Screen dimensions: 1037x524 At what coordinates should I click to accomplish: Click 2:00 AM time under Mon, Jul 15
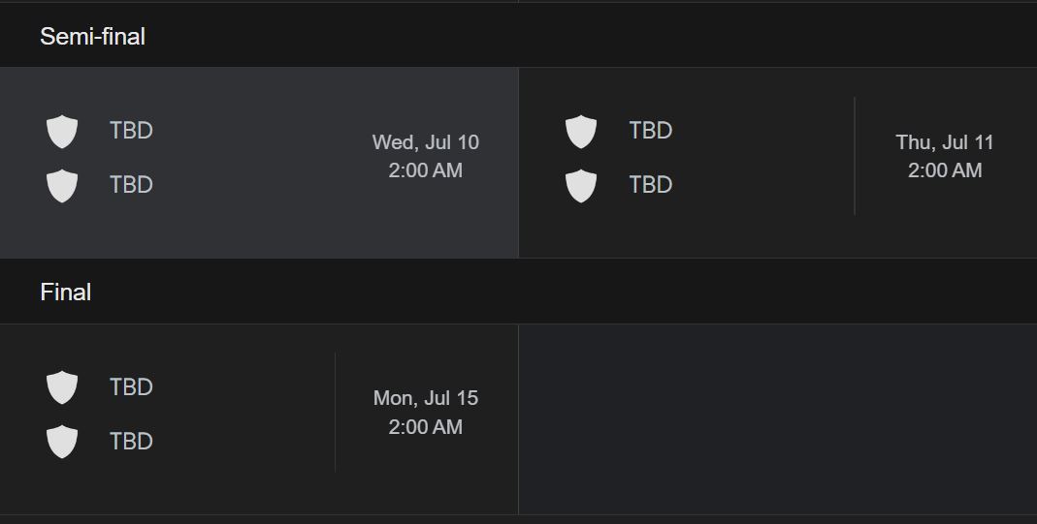tap(425, 427)
